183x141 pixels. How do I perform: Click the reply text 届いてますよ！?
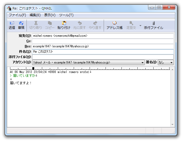(21, 83)
